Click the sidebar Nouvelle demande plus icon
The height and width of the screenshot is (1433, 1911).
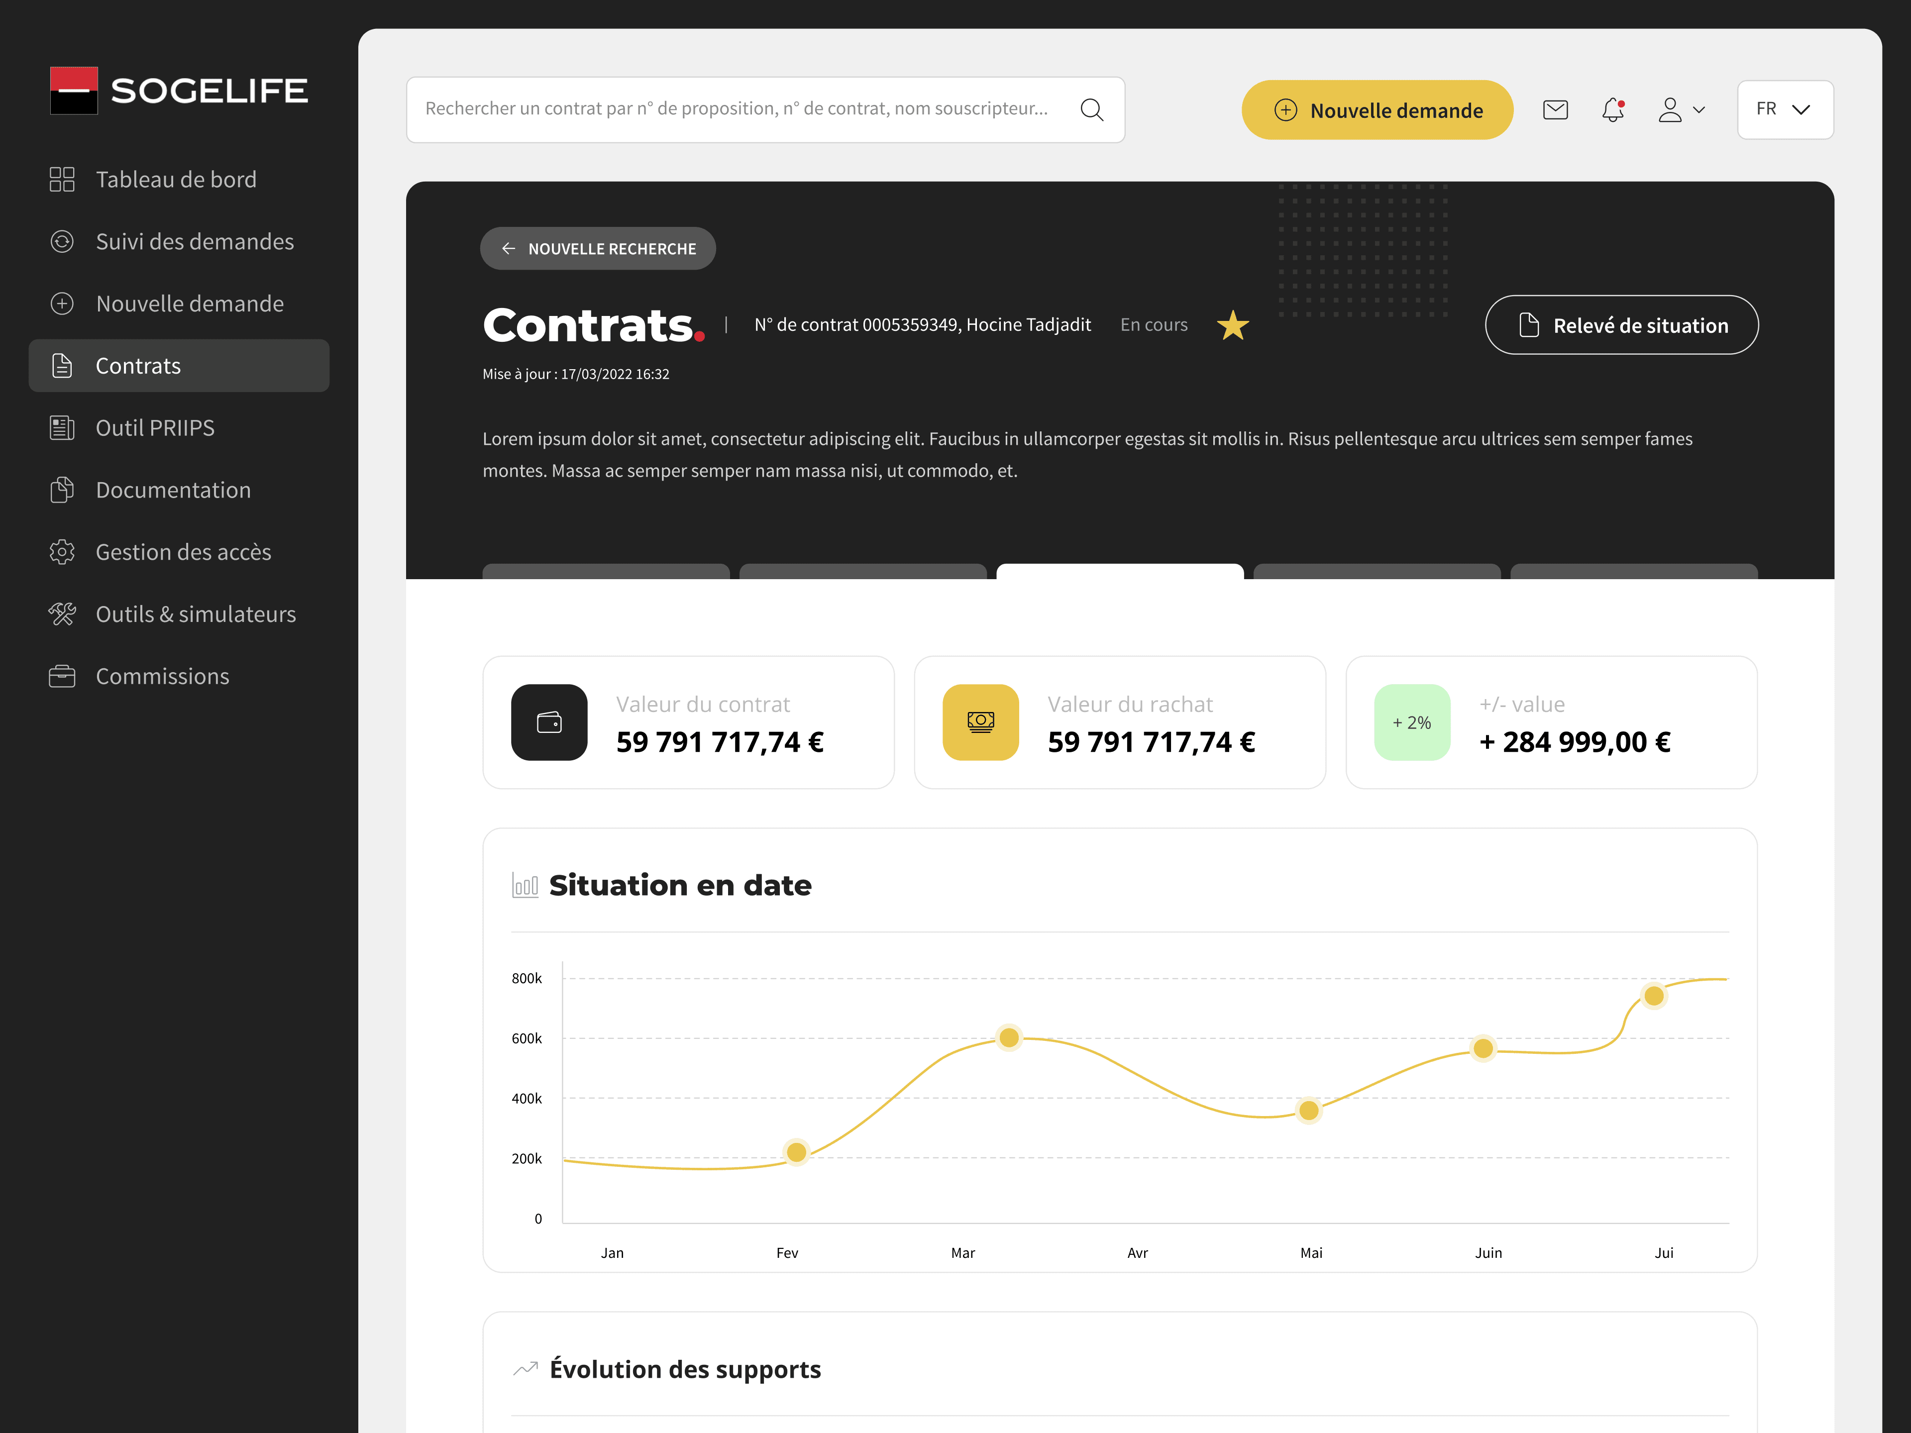(62, 304)
